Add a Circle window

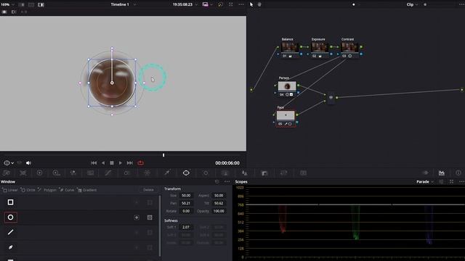point(28,190)
